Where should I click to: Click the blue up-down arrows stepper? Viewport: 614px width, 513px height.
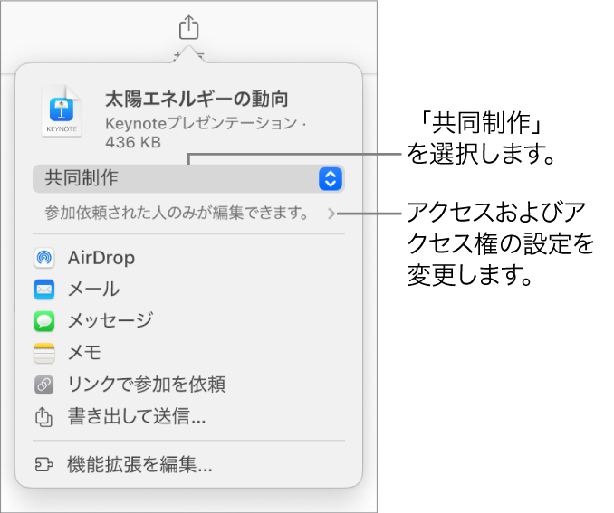pyautogui.click(x=331, y=179)
